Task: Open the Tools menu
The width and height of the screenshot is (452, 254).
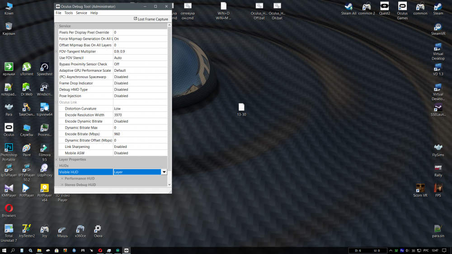Action: point(68,13)
